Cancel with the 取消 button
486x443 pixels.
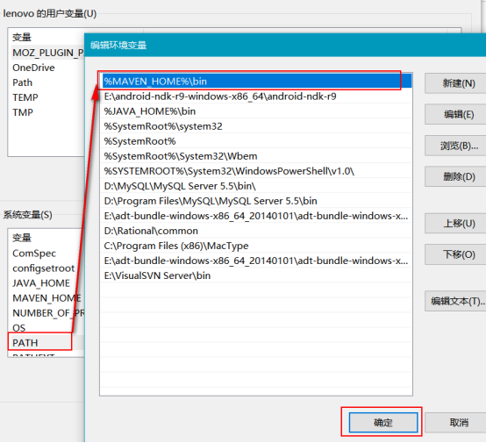(455, 422)
